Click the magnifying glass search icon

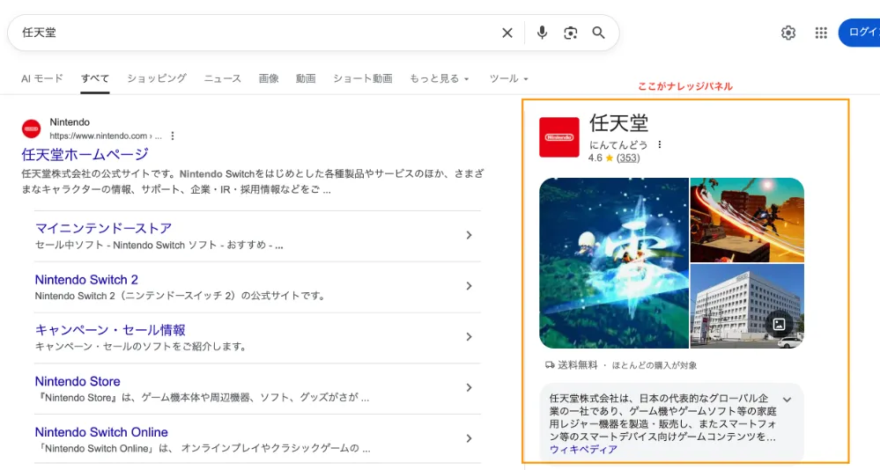[x=599, y=33]
